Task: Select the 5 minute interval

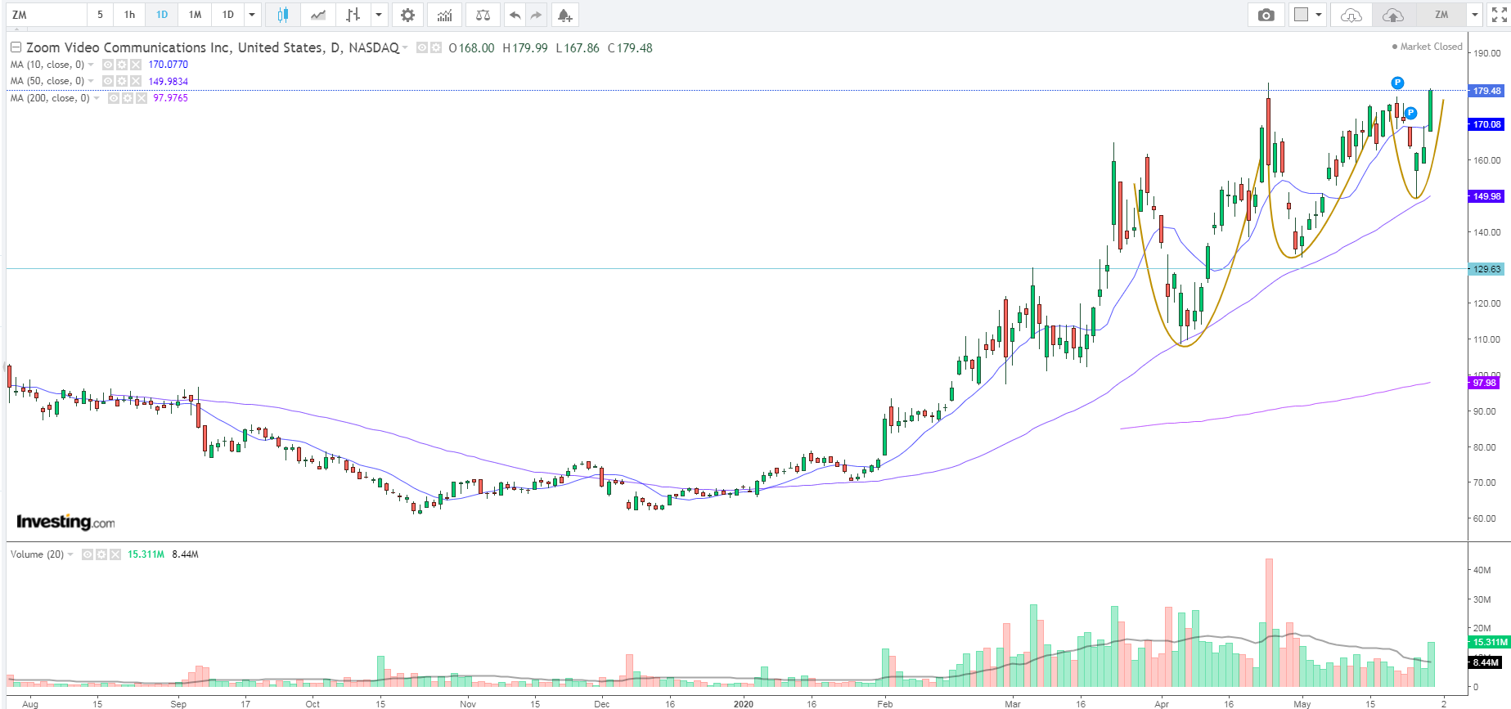Action: pyautogui.click(x=101, y=15)
